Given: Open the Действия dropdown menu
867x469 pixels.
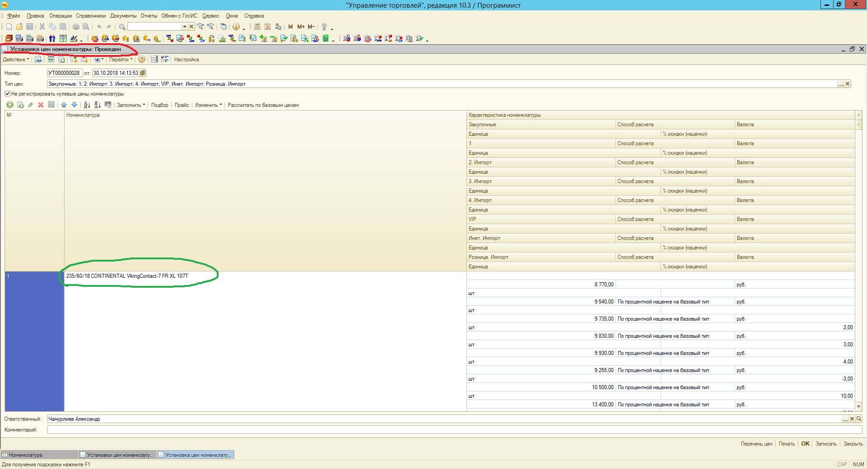Looking at the screenshot, I should (x=16, y=60).
